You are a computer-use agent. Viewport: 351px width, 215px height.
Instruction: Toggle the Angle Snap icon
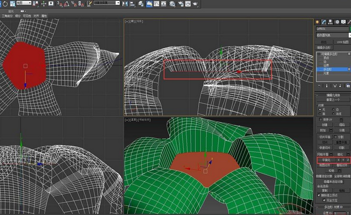[66, 4]
